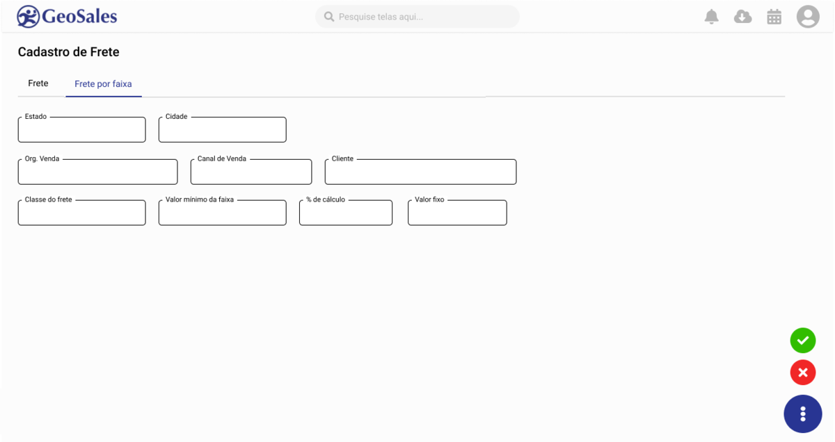
Task: Switch to the Frete tab
Action: [x=38, y=83]
